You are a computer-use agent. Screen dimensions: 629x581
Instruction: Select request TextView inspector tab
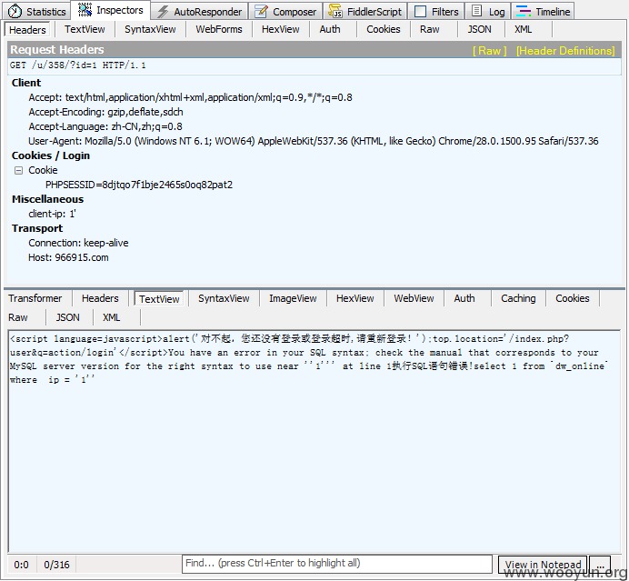pyautogui.click(x=85, y=29)
